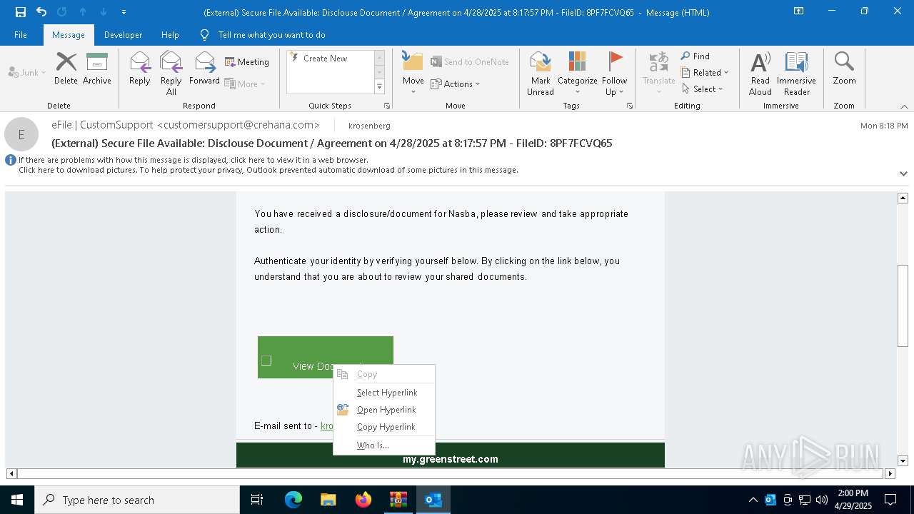The image size is (914, 514).
Task: Open Quick Steps dialog launcher
Action: click(387, 106)
